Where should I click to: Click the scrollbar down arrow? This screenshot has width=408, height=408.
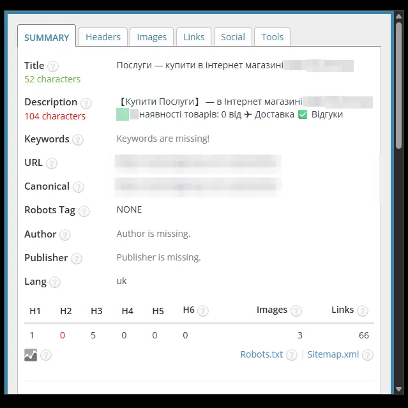click(398, 389)
